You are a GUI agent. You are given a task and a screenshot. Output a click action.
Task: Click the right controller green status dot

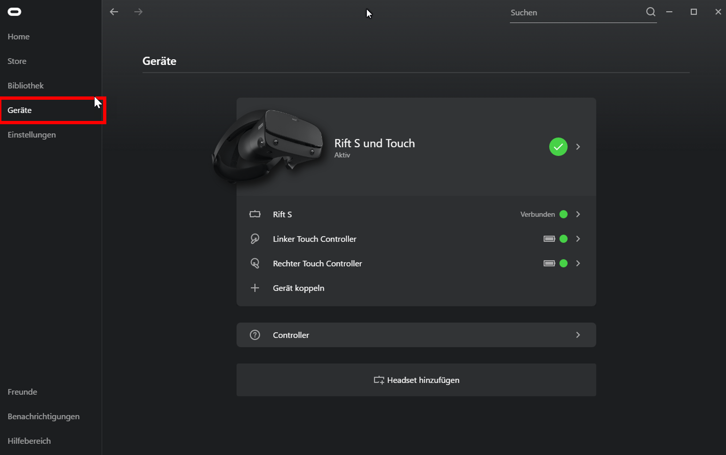563,263
